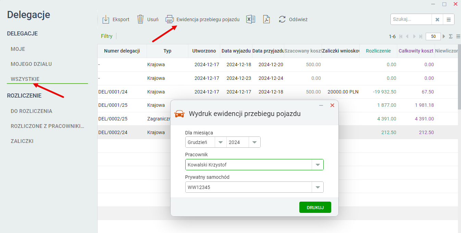Sort by Szacowany koszt column header
461x233 pixels.
coord(303,51)
